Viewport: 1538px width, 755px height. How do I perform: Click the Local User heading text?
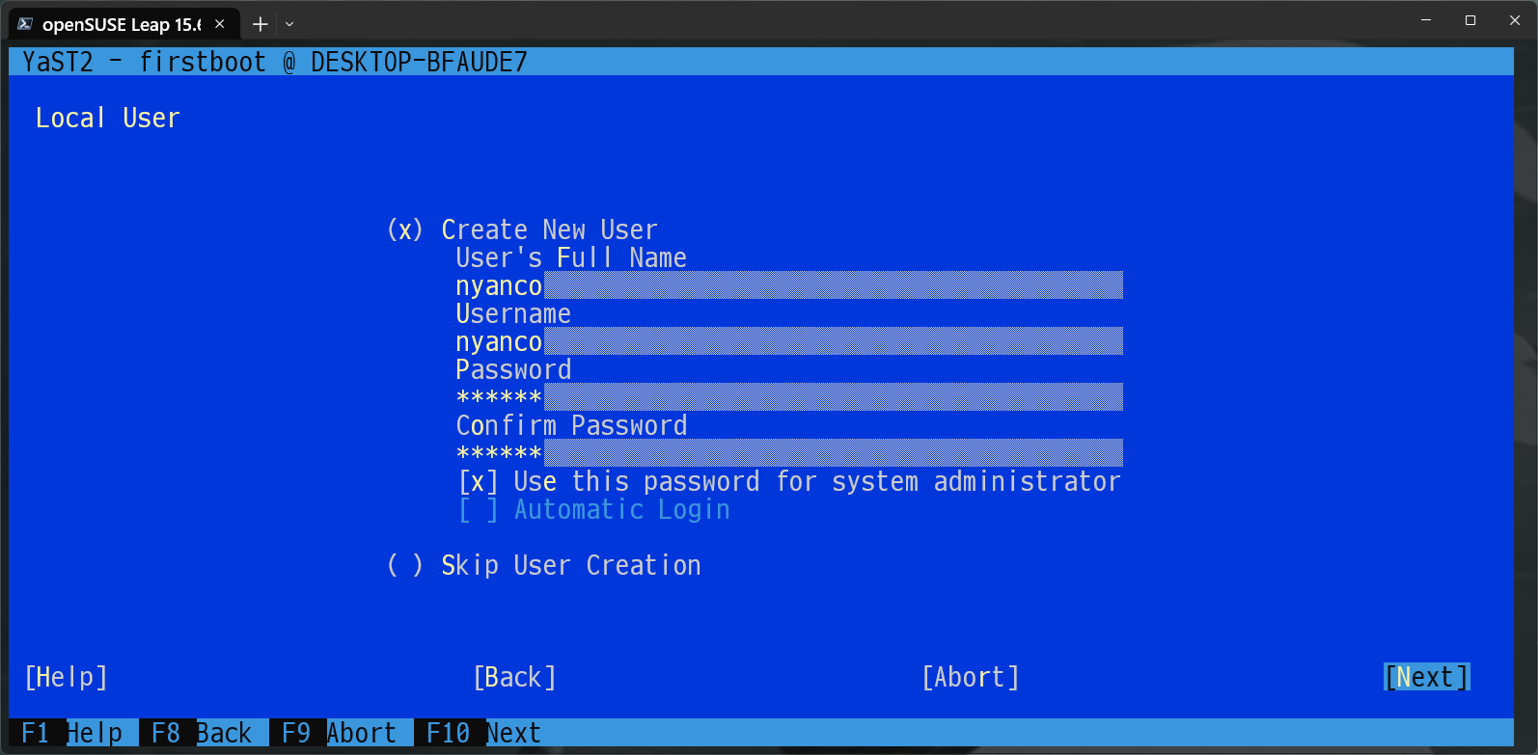pos(108,118)
